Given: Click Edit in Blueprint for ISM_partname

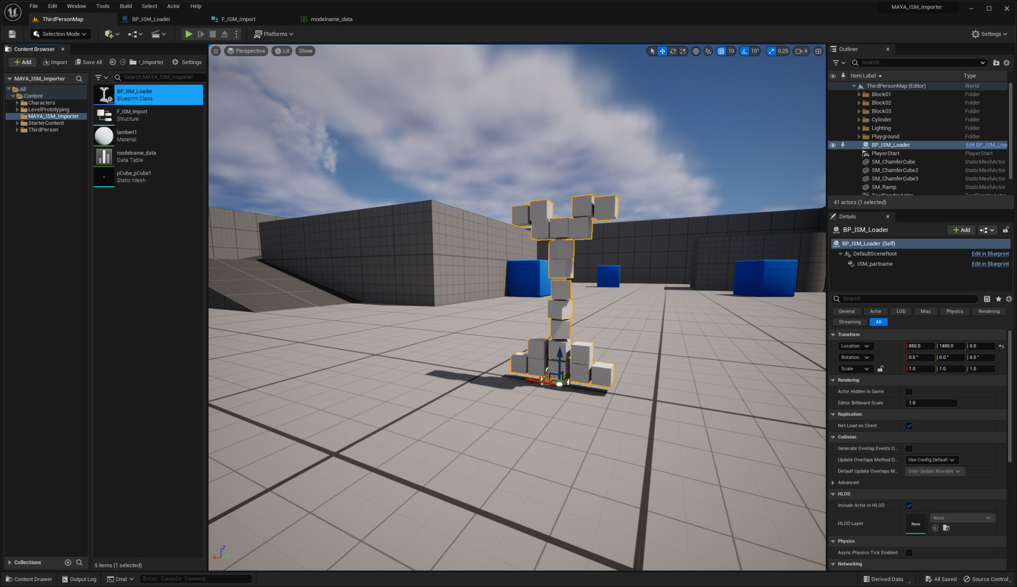Looking at the screenshot, I should [x=989, y=264].
